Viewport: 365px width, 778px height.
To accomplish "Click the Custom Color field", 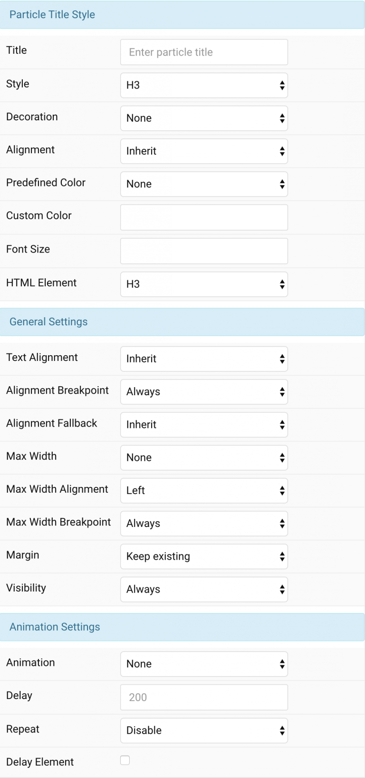I will [x=204, y=217].
